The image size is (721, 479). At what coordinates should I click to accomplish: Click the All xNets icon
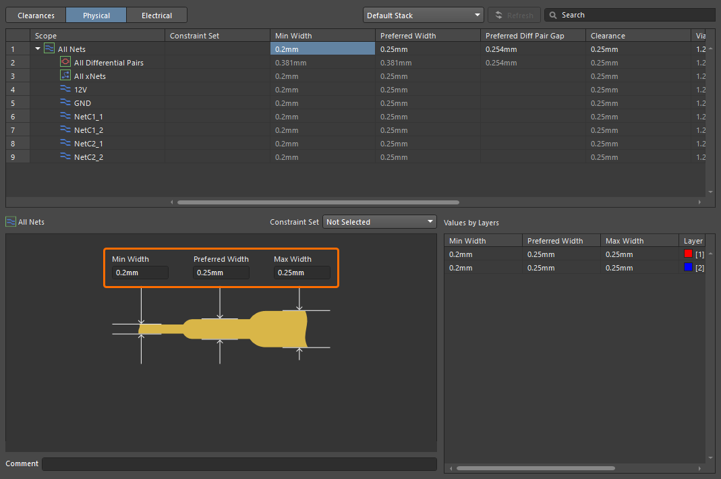point(65,76)
